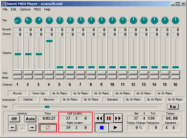Click the pan knob for channel 16
Image resolution: width=187 pixels, height=138 pixels.
175,20
